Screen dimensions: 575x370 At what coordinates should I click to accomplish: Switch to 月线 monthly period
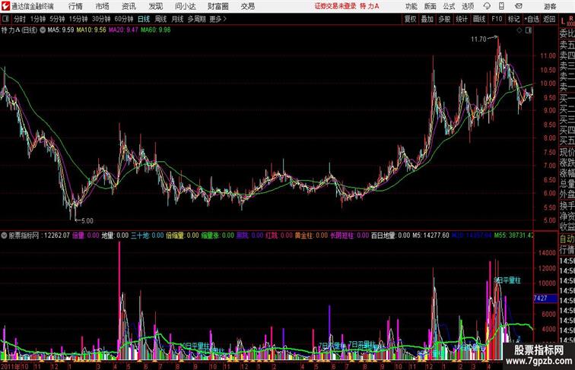177,19
